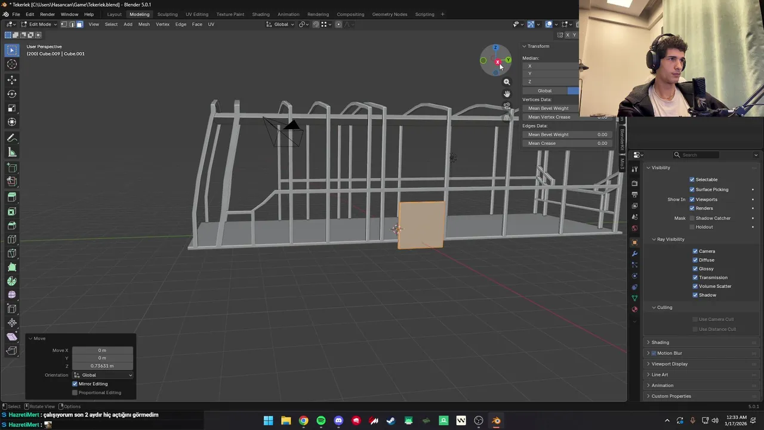Toggle Camera ray visibility checkbox
This screenshot has width=764, height=430.
pyautogui.click(x=695, y=251)
